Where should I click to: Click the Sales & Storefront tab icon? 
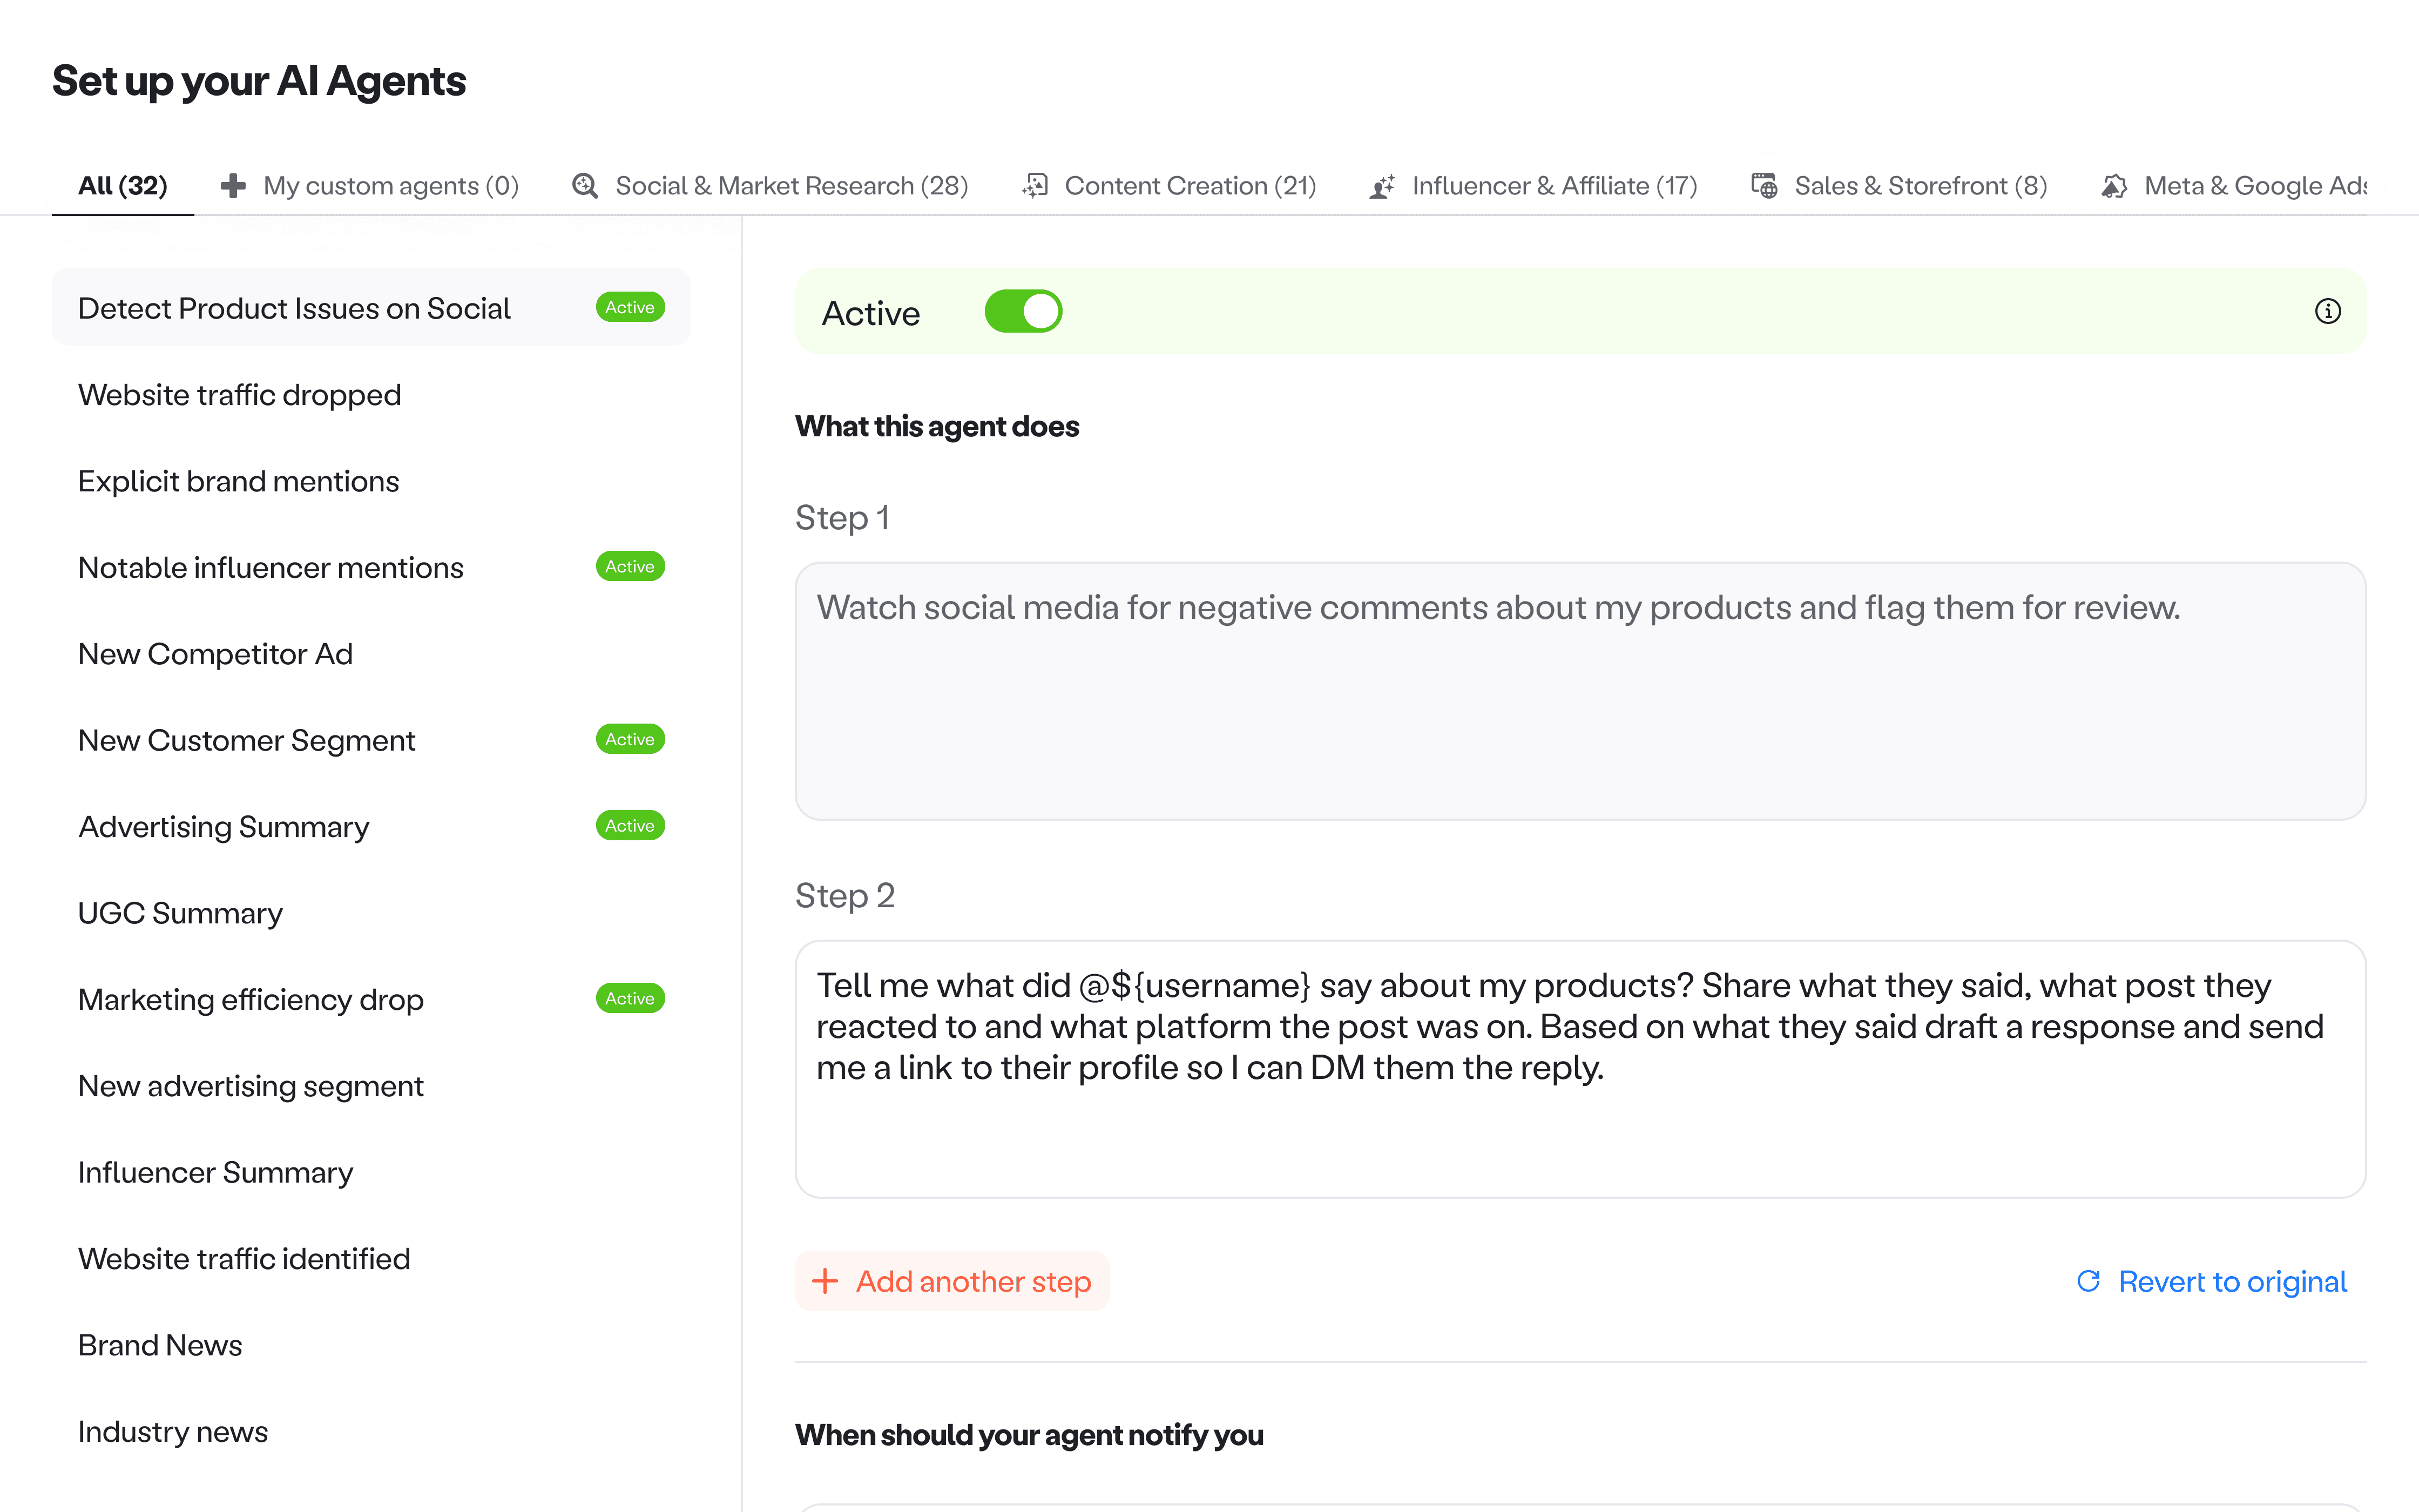(1764, 186)
